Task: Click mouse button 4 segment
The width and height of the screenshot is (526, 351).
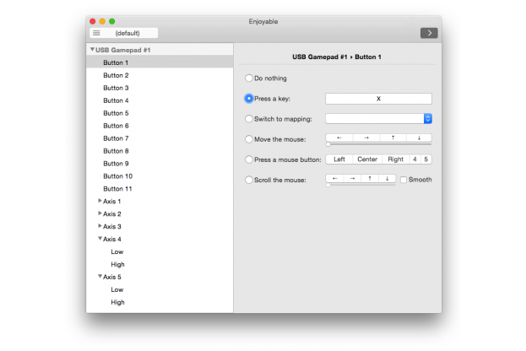Action: 415,159
